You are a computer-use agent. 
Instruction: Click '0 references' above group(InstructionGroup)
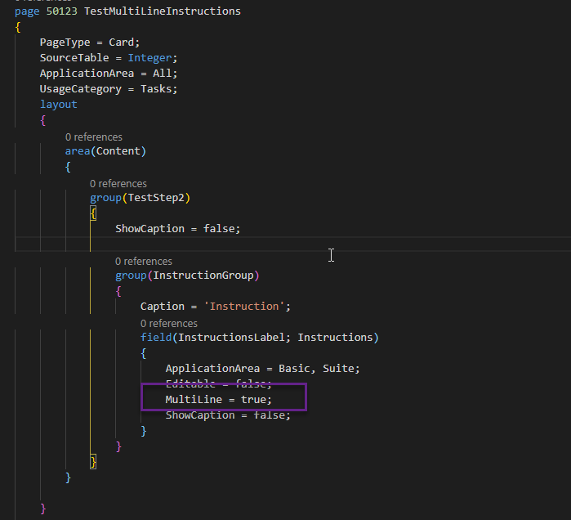coord(143,262)
